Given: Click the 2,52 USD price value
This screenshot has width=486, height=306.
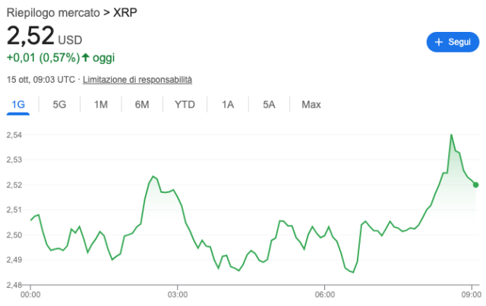Looking at the screenshot, I should pos(30,37).
